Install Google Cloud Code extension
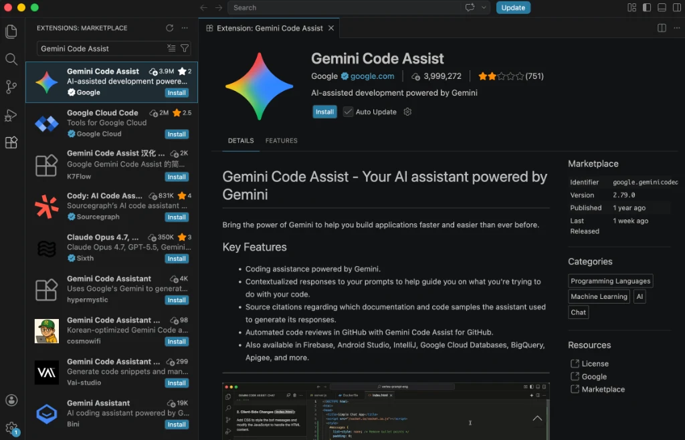685x440 pixels. pyautogui.click(x=177, y=134)
